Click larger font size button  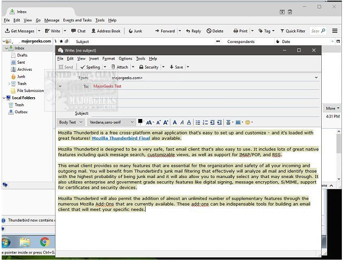pyautogui.click(x=165, y=122)
